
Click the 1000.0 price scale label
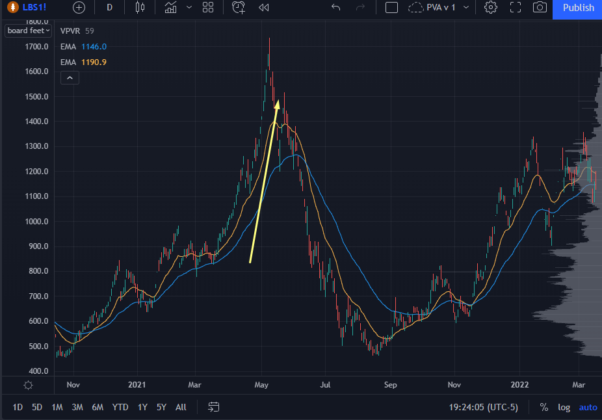(x=36, y=221)
